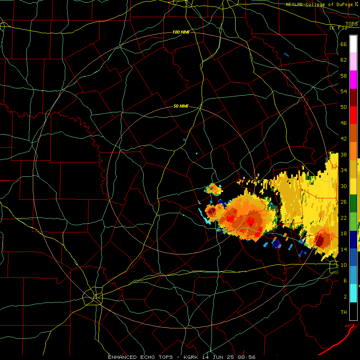Viewport: 360px width, 360px height.
Task: Click the bright red 46-50 kft legend swatch
Action: (x=353, y=115)
